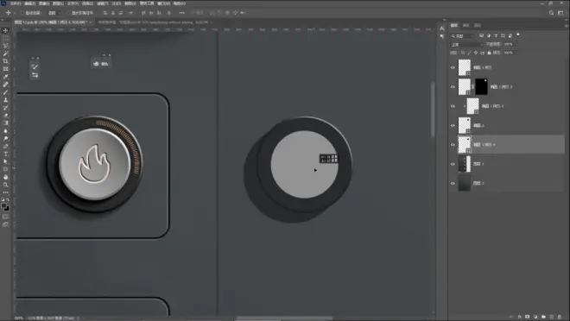This screenshot has height=321, width=570.
Task: Select the Hand tool
Action: [x=5, y=177]
